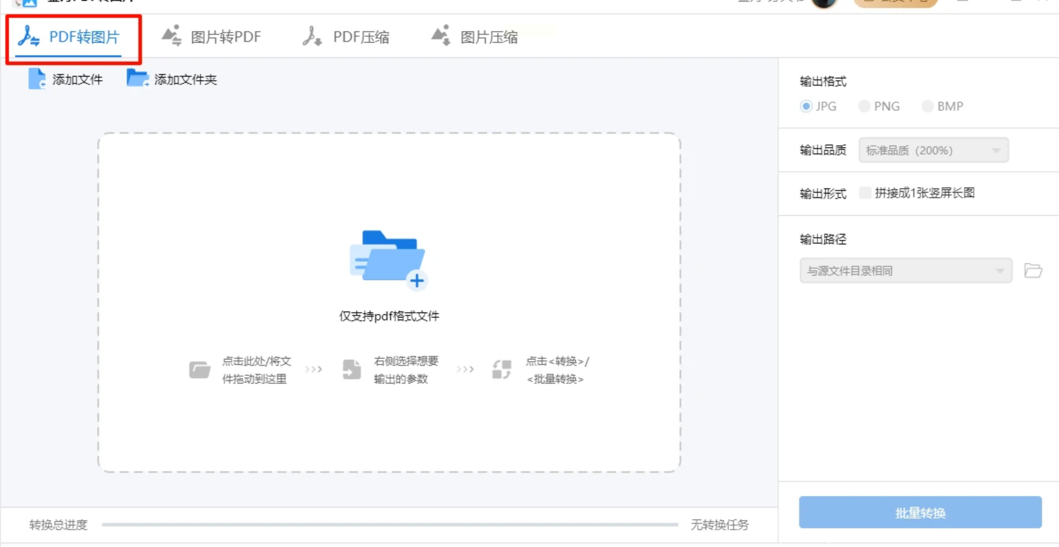Click the 添加文件 file icon

[x=37, y=79]
